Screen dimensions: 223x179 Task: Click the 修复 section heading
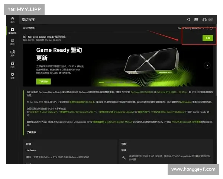pos(124,144)
